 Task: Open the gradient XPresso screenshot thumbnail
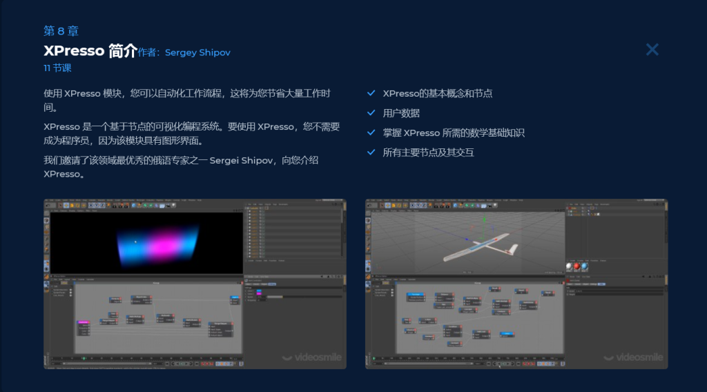tap(195, 284)
